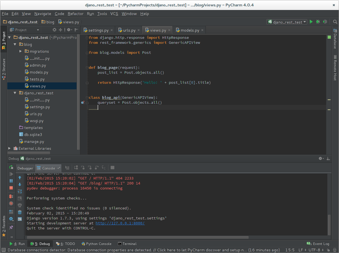The width and height of the screenshot is (339, 253).
Task: Show command prompt icon in console
Action: tap(20, 219)
